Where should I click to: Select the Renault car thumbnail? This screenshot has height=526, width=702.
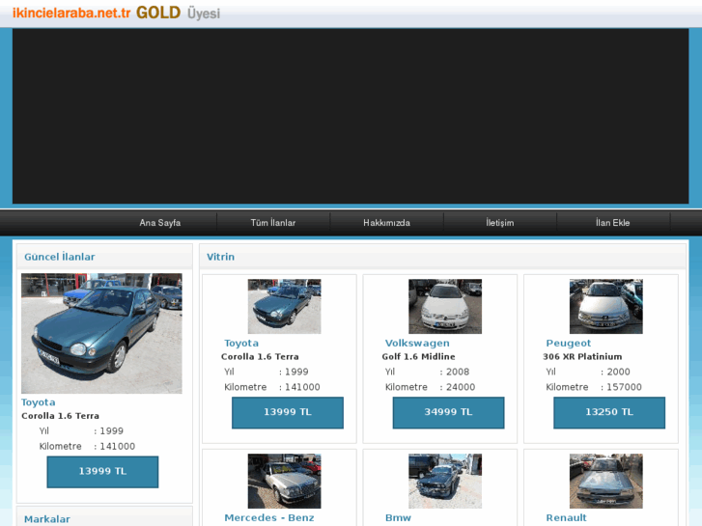(605, 481)
